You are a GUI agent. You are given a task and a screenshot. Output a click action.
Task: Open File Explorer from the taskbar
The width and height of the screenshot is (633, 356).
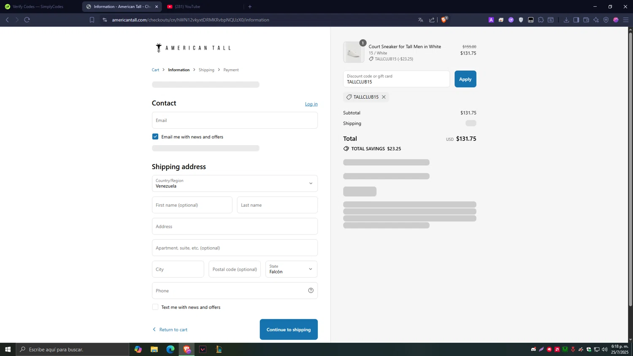pos(154,349)
